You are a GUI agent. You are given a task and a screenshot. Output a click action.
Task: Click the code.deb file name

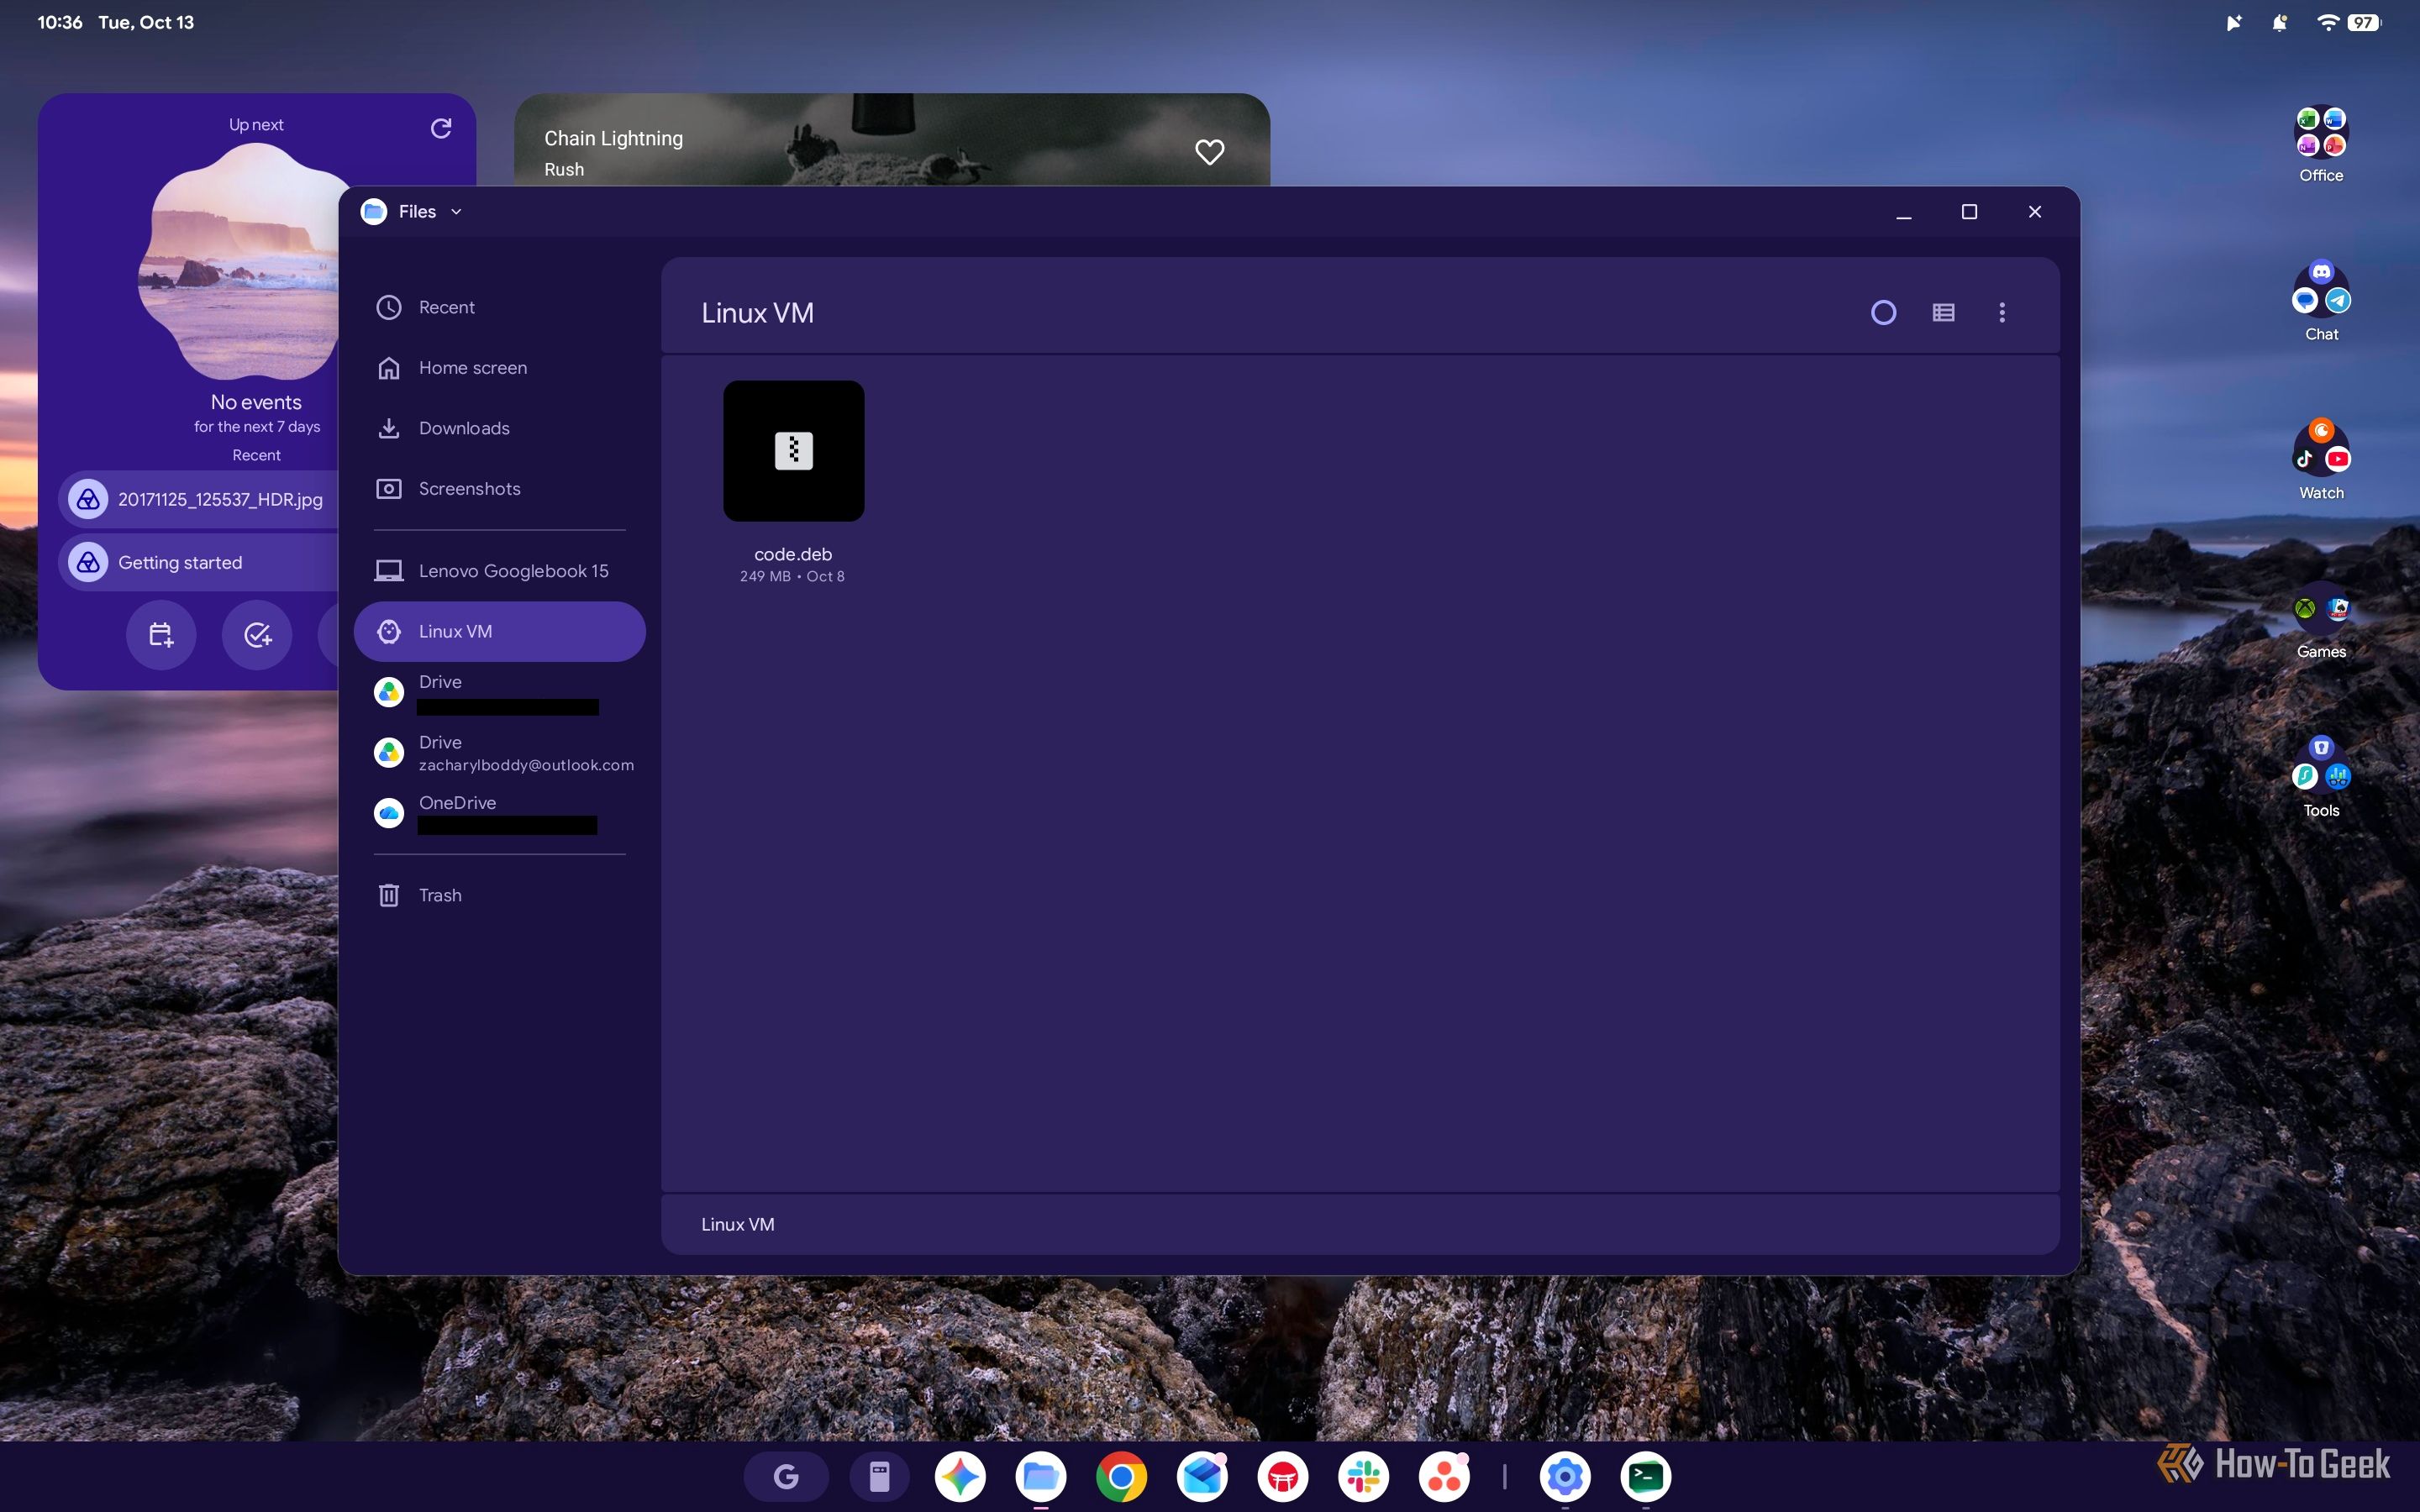[x=793, y=554]
